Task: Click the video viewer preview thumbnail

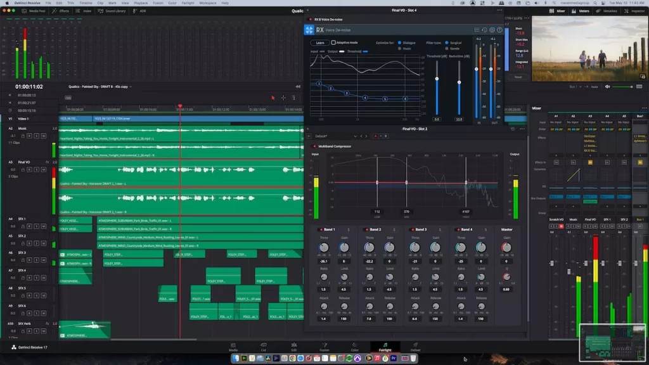Action: coord(589,48)
